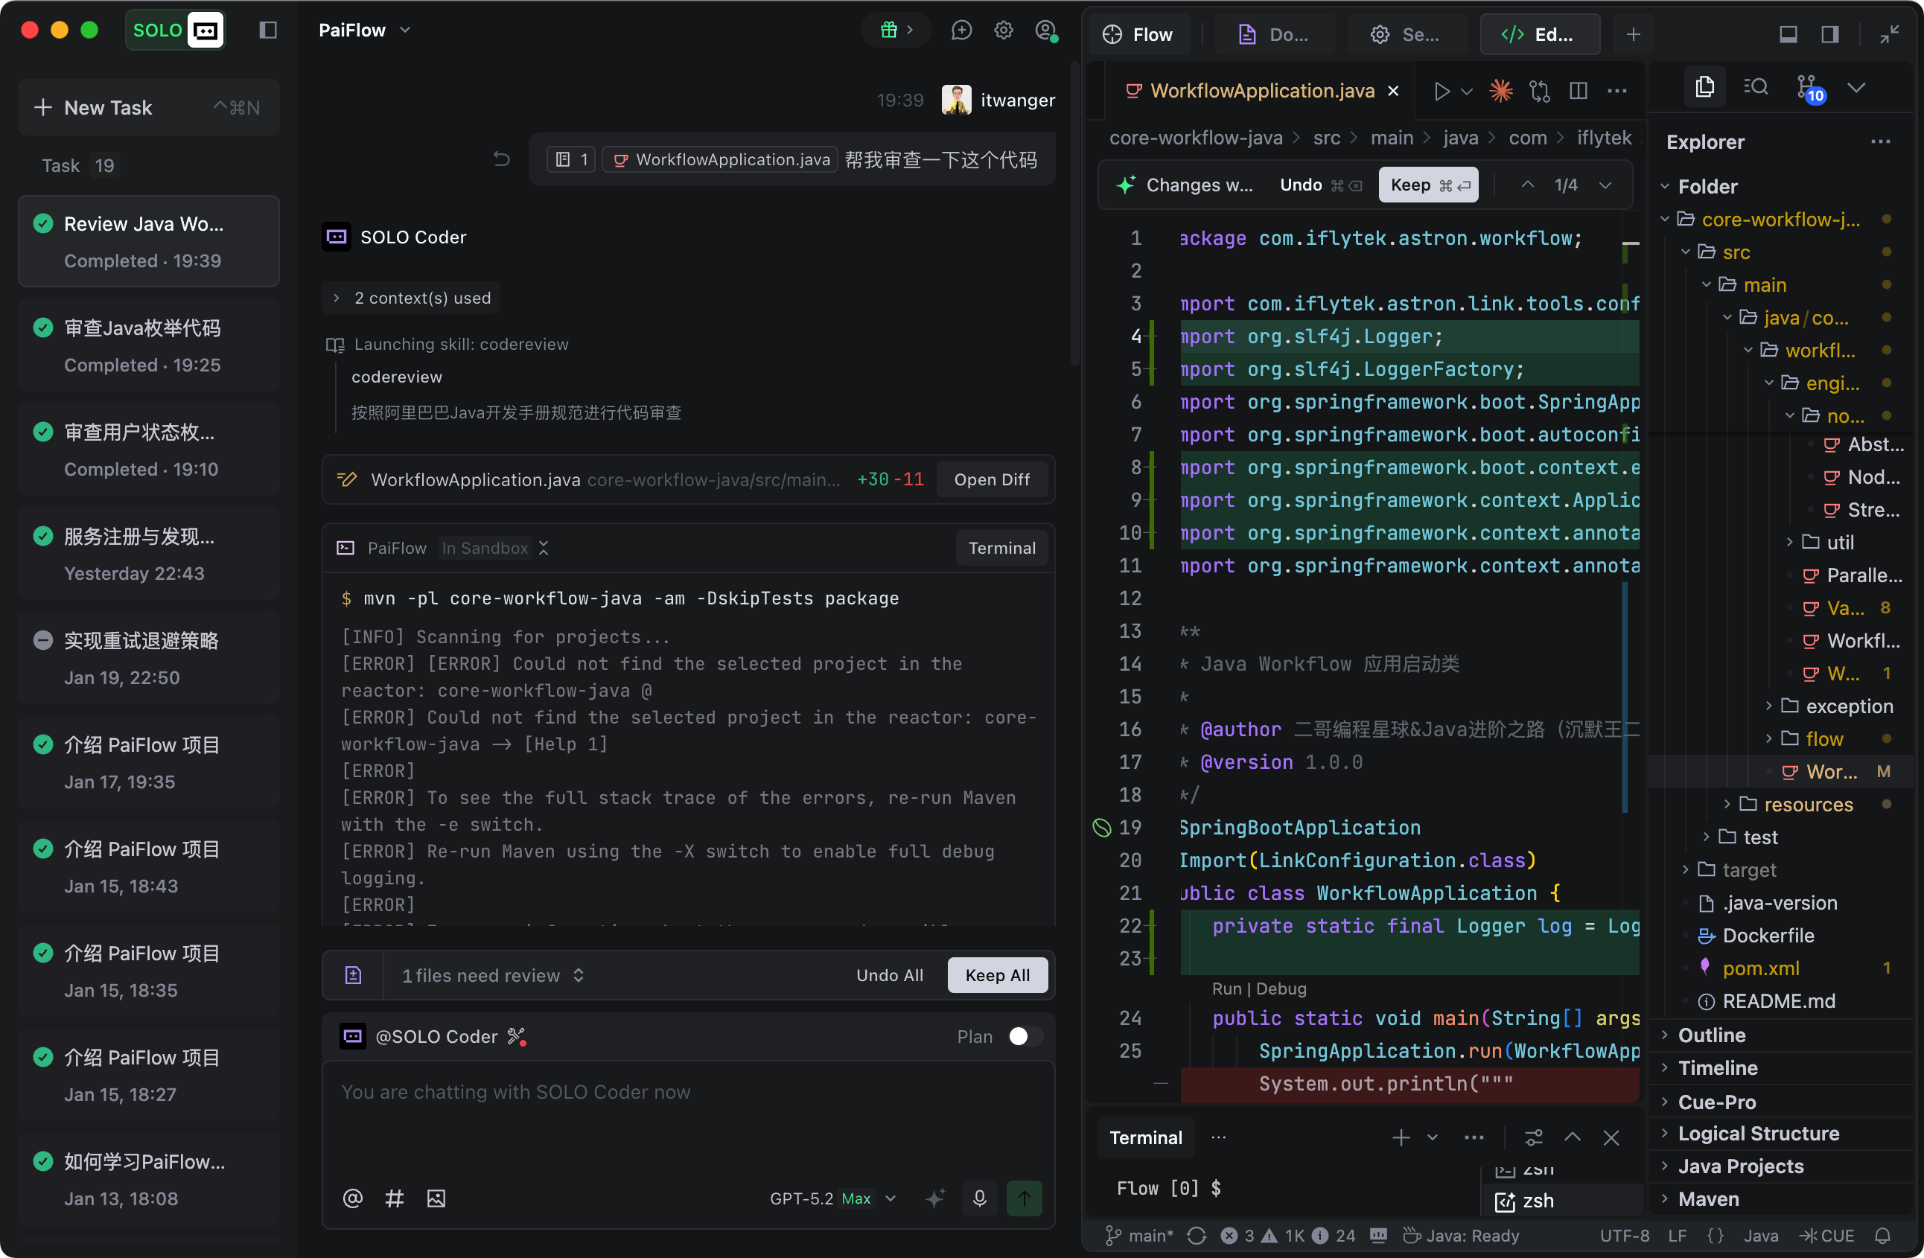The width and height of the screenshot is (1924, 1258).
Task: Switch to the Flow tab
Action: [1138, 34]
